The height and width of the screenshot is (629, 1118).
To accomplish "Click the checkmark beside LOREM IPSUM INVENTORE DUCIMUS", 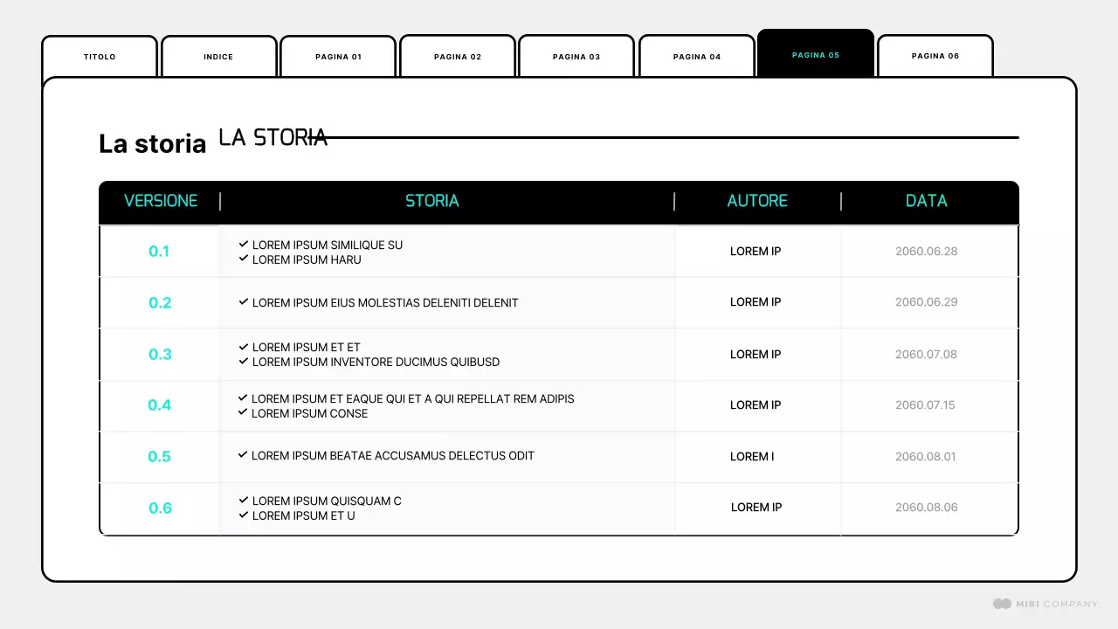I will tap(244, 362).
